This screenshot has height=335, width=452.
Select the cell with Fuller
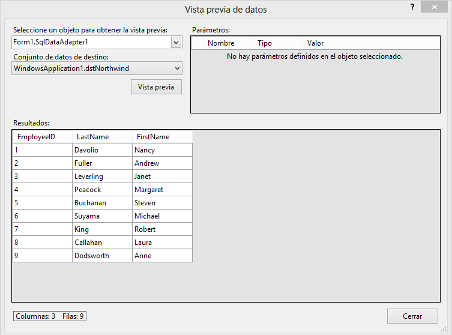[102, 163]
